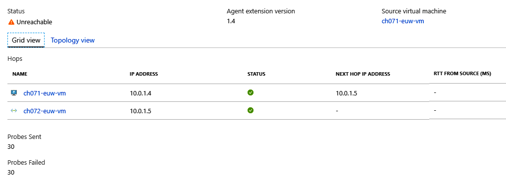Select the 10.0.1.4 IP address cell
The image size is (506, 180).
tap(141, 93)
